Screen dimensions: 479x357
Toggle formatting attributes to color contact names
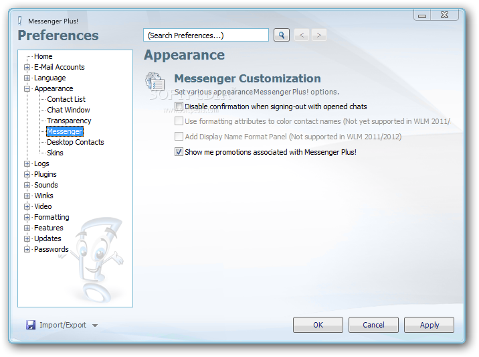coord(179,121)
